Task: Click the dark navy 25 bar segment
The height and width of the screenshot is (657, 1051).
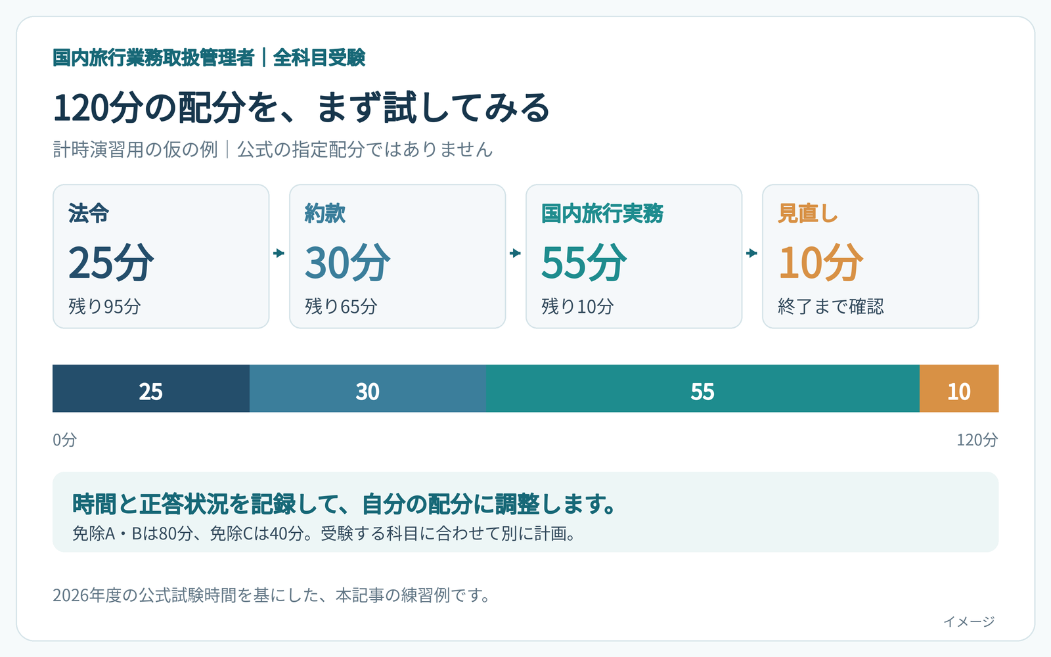Action: point(151,388)
